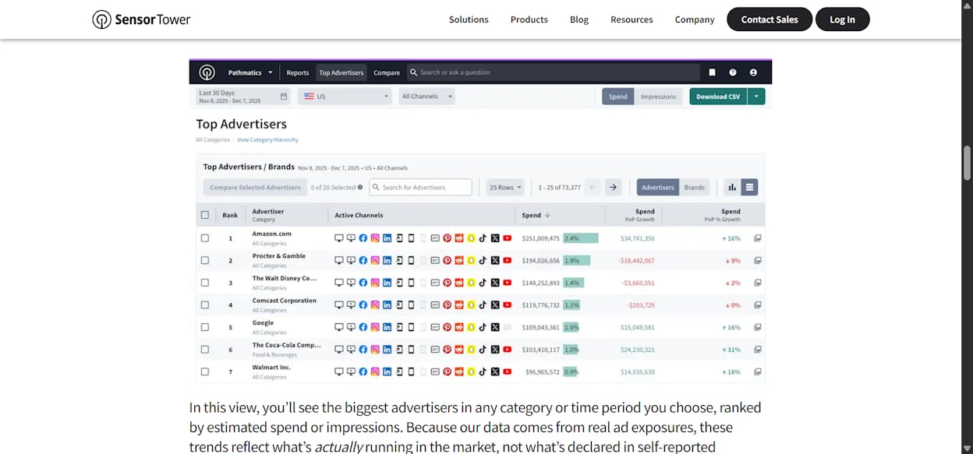The image size is (973, 454).
Task: Check the Procter & Gamble row checkbox
Action: 205,260
